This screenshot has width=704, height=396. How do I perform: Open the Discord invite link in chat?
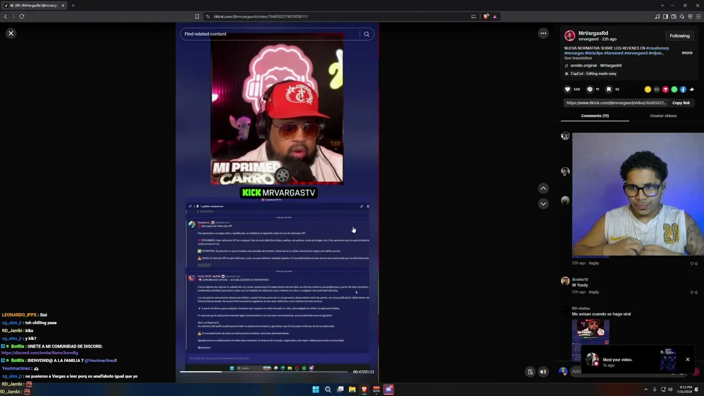point(40,353)
